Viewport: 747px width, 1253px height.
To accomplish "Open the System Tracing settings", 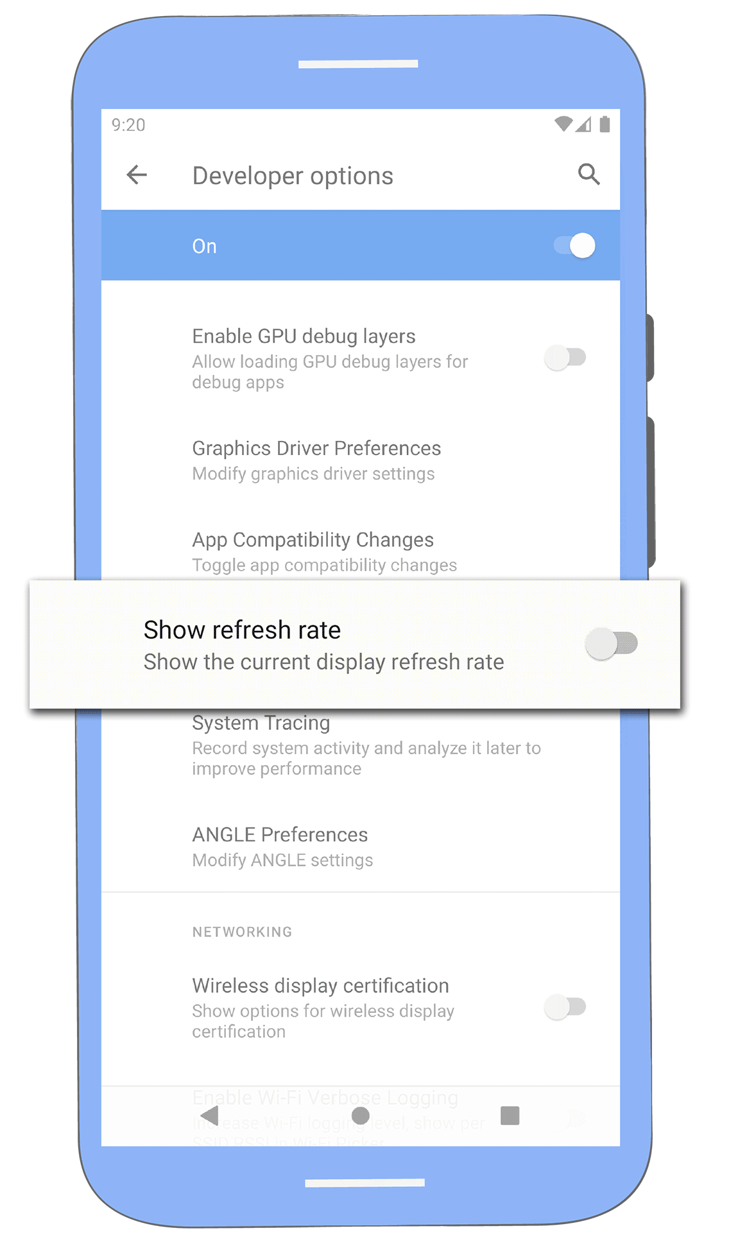I will [366, 746].
